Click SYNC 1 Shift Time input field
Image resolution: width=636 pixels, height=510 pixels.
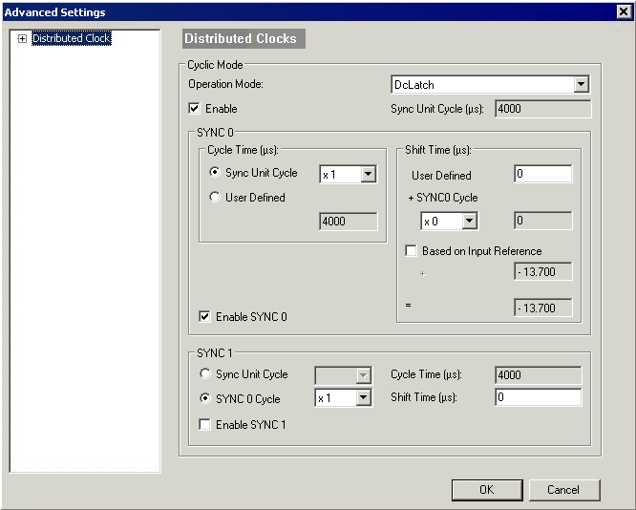(x=539, y=397)
